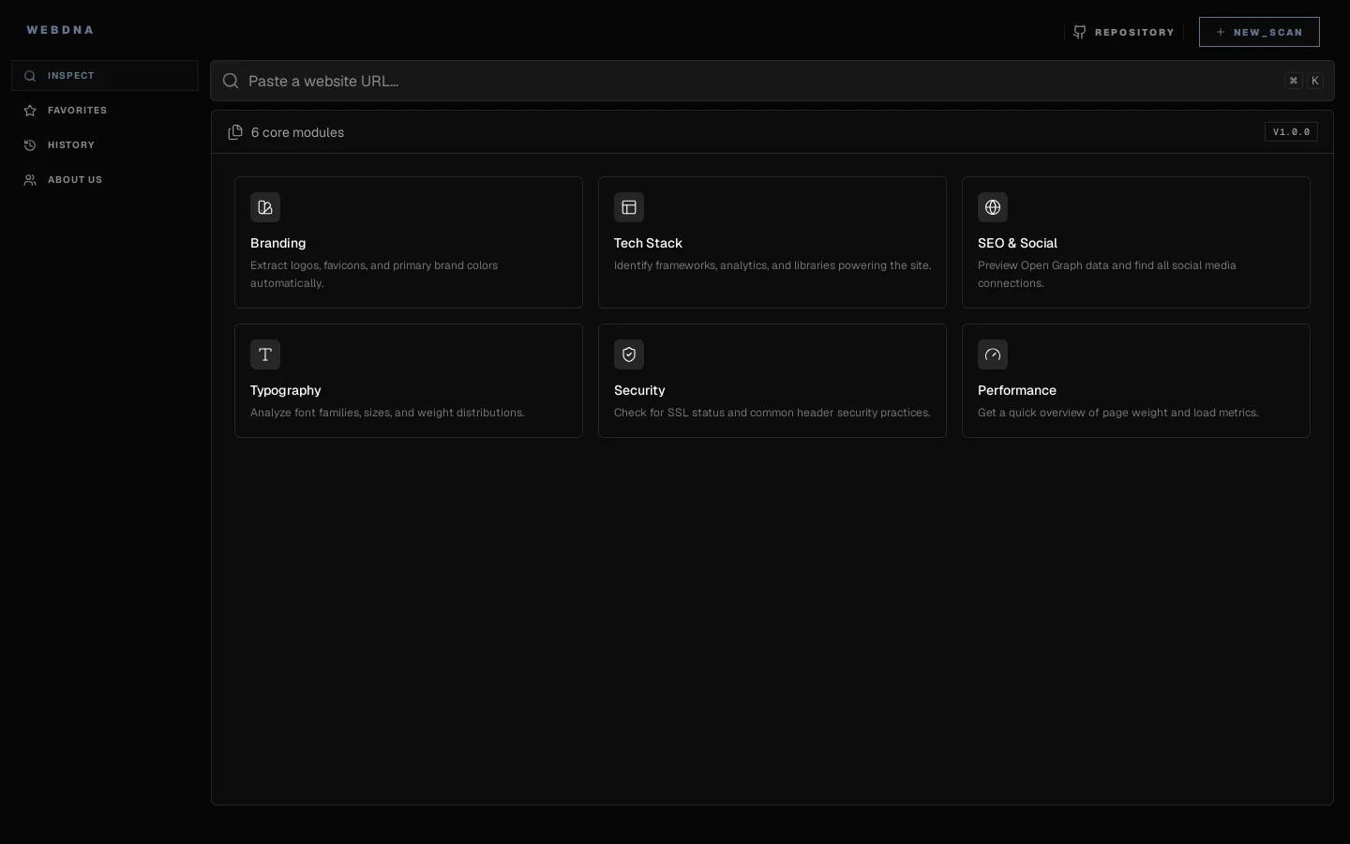Click the Tech Stack layout icon
Image resolution: width=1350 pixels, height=844 pixels.
629,207
